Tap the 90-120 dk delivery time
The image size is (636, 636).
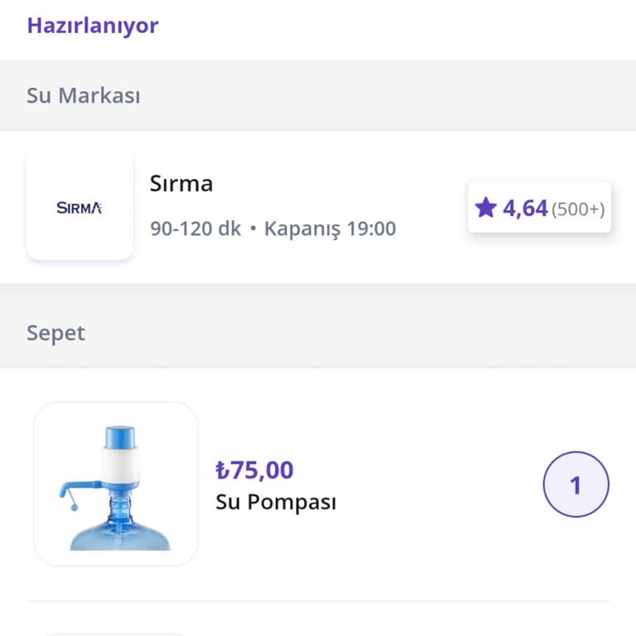pos(195,229)
